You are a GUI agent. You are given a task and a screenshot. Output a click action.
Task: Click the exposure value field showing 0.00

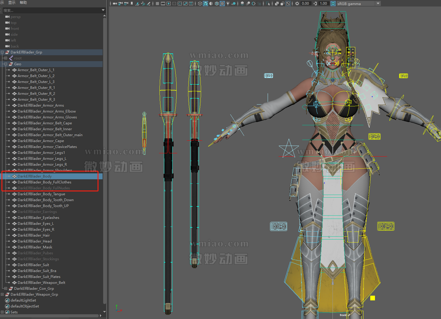point(305,4)
